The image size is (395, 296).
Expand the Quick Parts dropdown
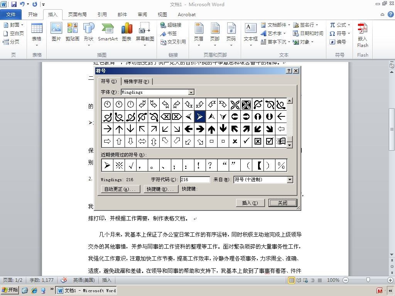(289, 25)
